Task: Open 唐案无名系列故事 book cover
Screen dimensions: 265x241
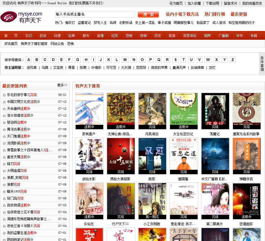Action: point(247,111)
